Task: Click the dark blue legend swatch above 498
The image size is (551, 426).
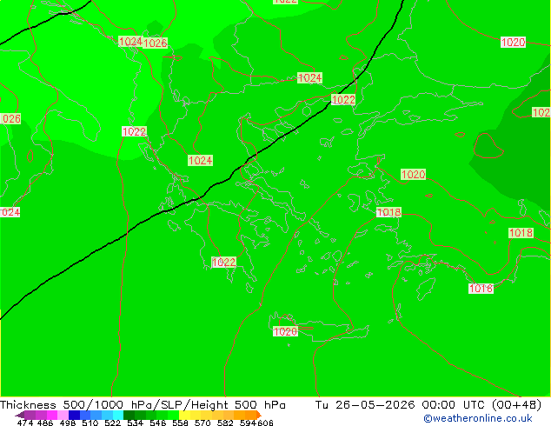Action: [74, 415]
